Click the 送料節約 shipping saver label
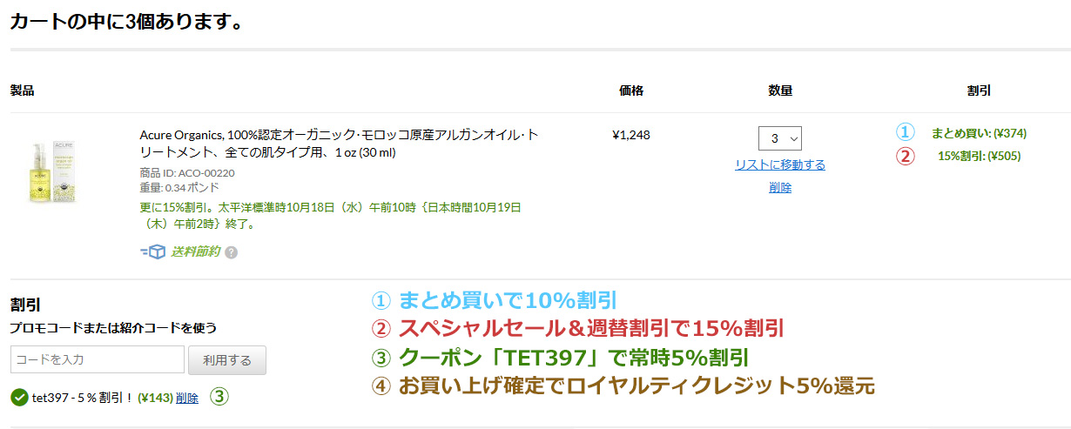This screenshot has height=429, width=1071. pos(194,251)
